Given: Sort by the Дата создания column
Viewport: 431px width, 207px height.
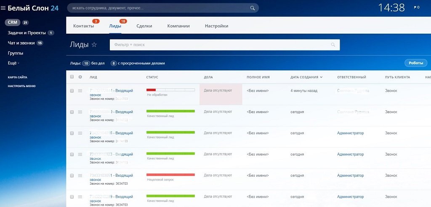Looking at the screenshot, I should click(306, 77).
